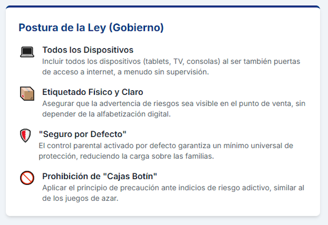Screen dimensions: 328x225
Task: Click the description starting "El control parental activado"
Action: (166, 150)
